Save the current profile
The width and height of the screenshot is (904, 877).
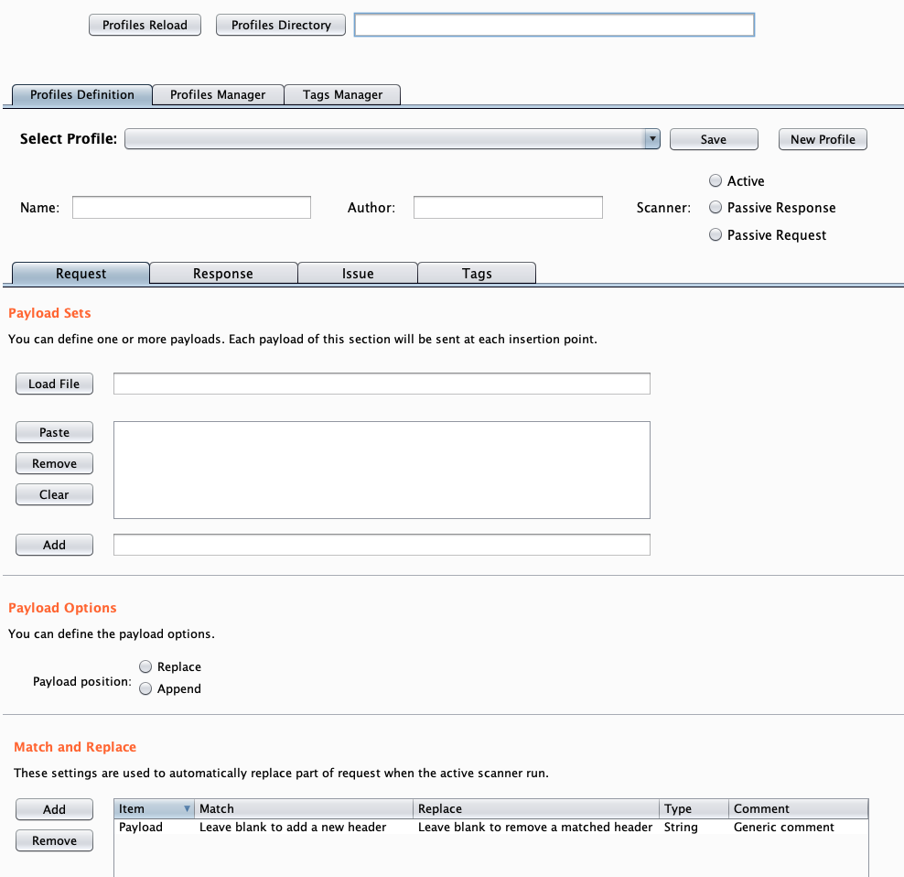click(x=714, y=139)
